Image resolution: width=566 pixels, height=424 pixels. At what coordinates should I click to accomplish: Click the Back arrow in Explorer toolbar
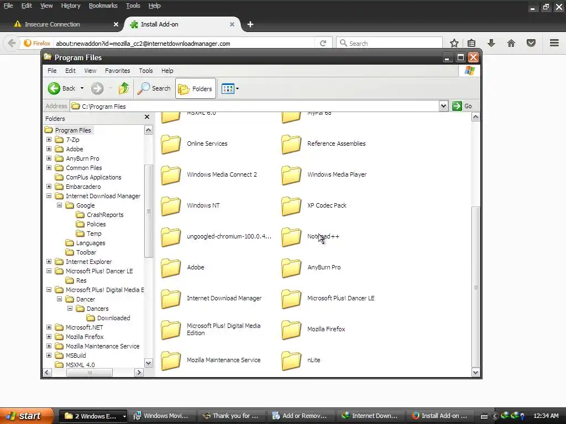54,88
